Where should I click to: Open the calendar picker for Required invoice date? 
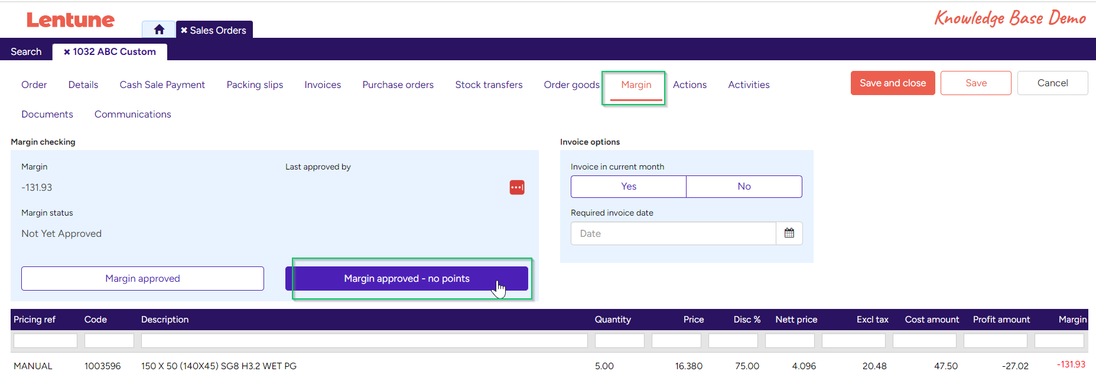tap(789, 233)
